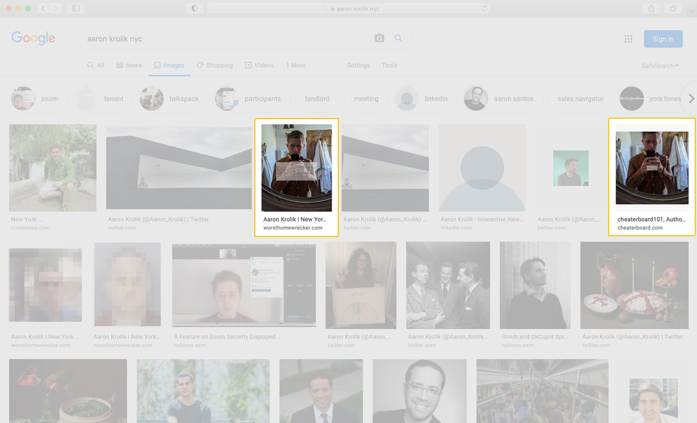Click the 'Aaron Krolik - Interactive New...' title
Screen dimensions: 697x423
click(x=482, y=219)
